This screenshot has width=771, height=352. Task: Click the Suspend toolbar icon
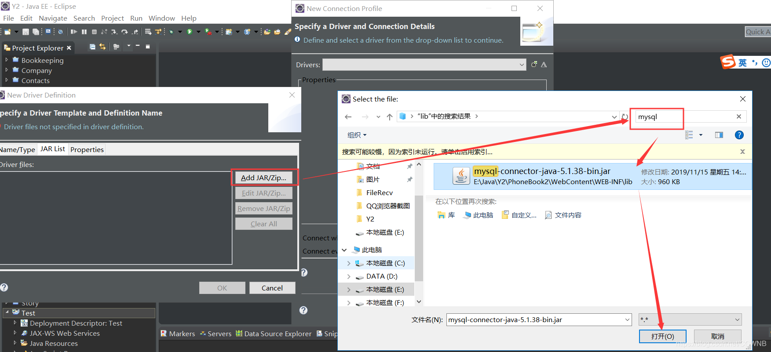(x=84, y=32)
